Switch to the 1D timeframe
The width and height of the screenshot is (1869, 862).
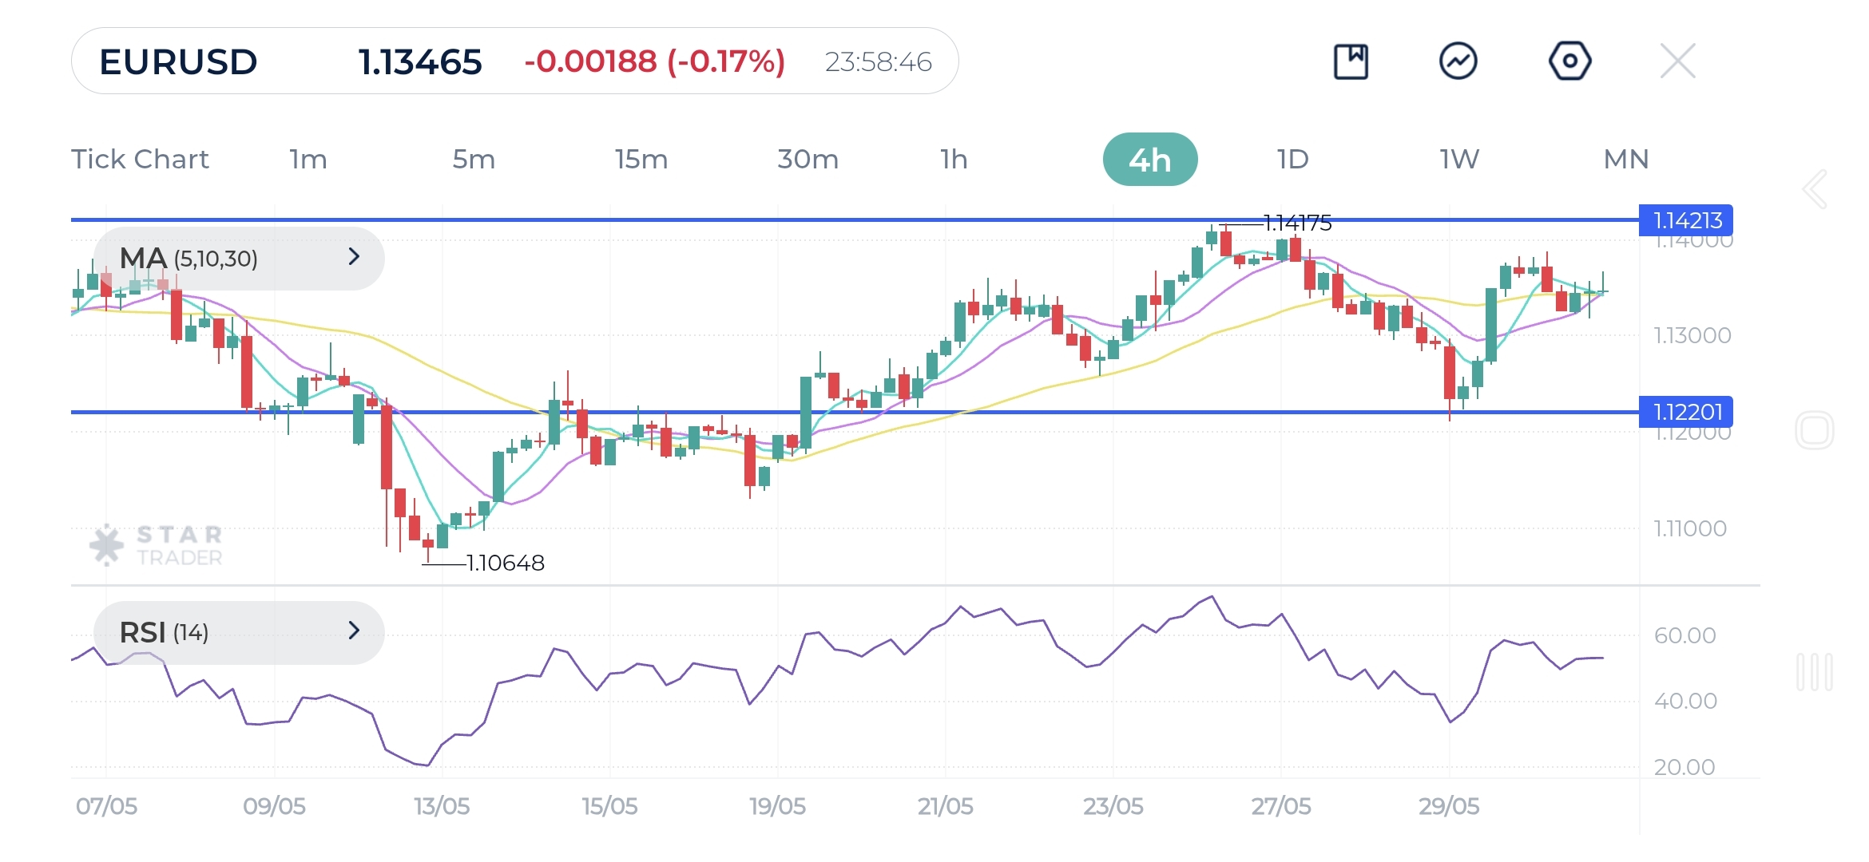pyautogui.click(x=1292, y=160)
